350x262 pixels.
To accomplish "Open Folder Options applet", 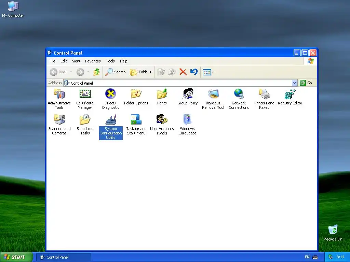I will [136, 97].
